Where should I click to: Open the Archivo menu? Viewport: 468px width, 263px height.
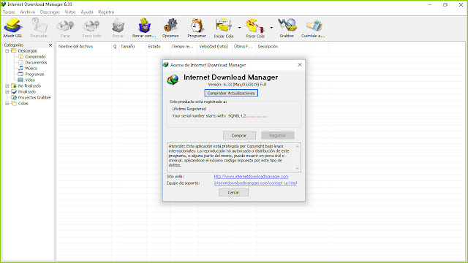28,12
